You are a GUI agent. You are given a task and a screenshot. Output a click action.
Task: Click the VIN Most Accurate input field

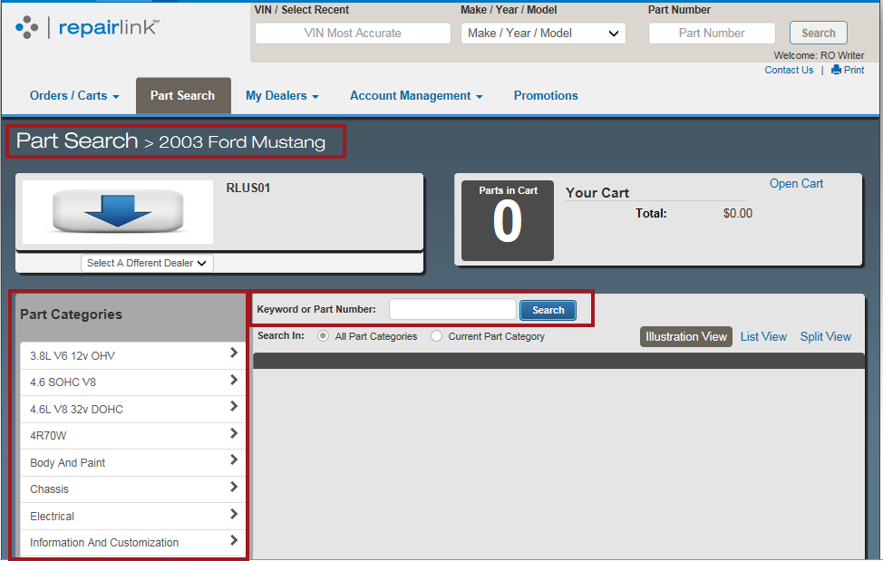tap(353, 33)
